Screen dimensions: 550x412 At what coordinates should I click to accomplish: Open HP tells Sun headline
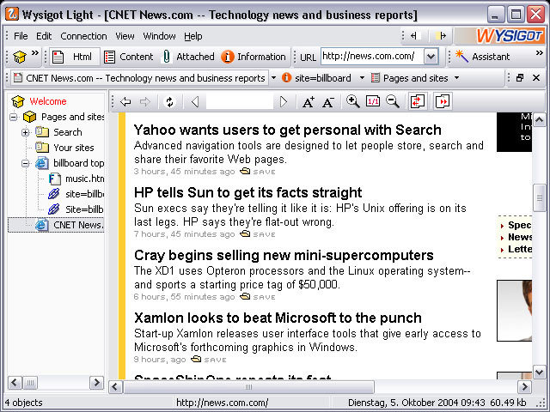[x=247, y=192]
